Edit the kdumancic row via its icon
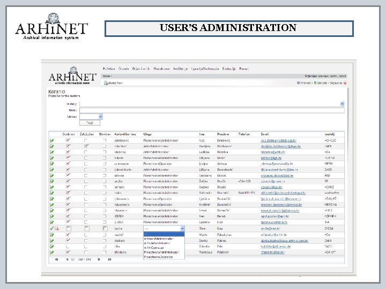The width and height of the screenshot is (386, 289). pos(51,204)
